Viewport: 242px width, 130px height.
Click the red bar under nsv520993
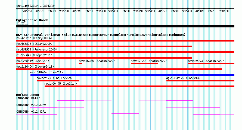coord(211,64)
